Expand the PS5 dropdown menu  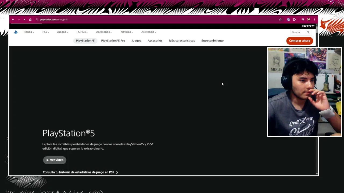coord(46,32)
